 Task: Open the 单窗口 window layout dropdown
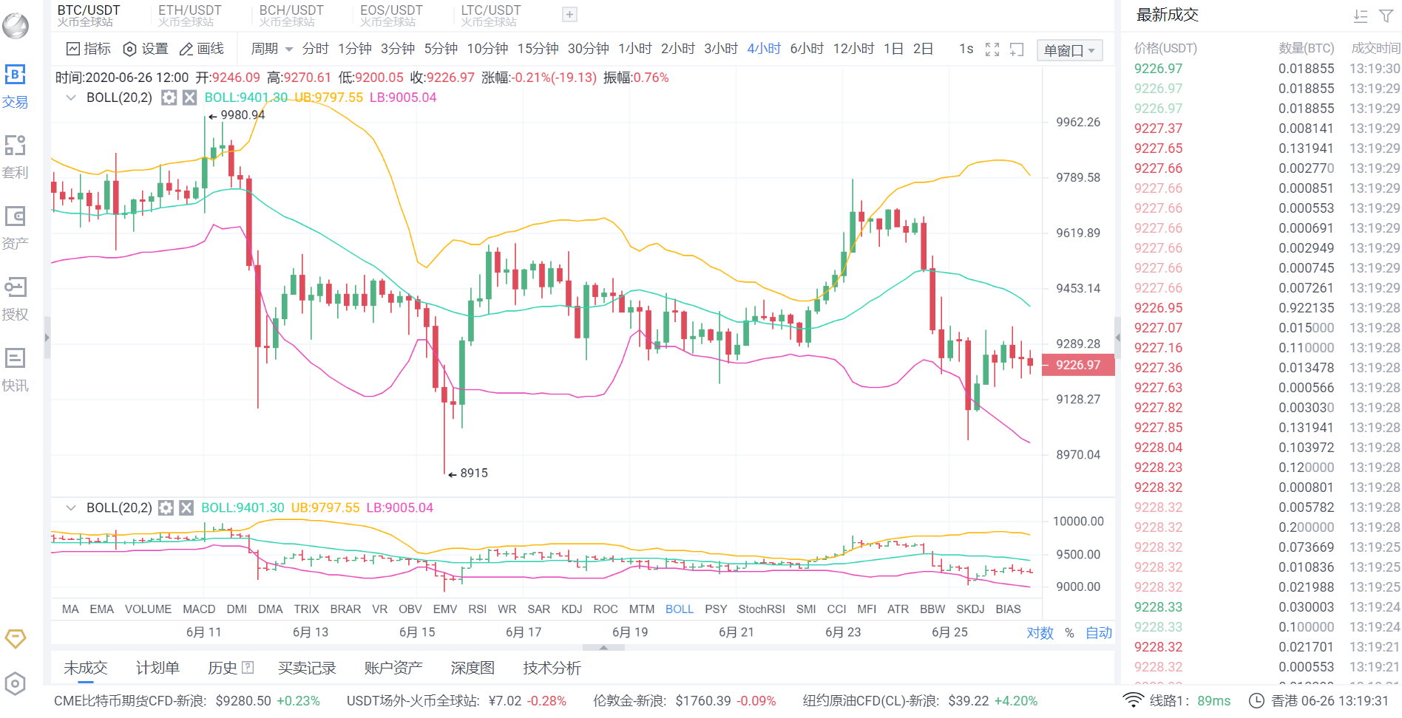[x=1069, y=50]
